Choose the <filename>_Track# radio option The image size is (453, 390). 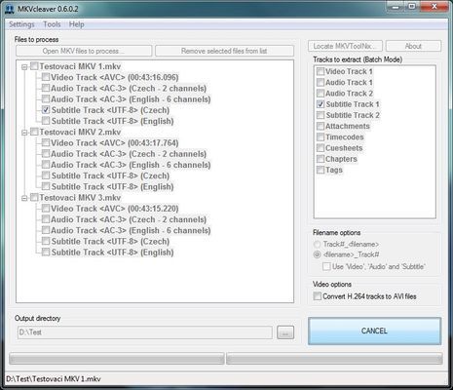(x=317, y=254)
